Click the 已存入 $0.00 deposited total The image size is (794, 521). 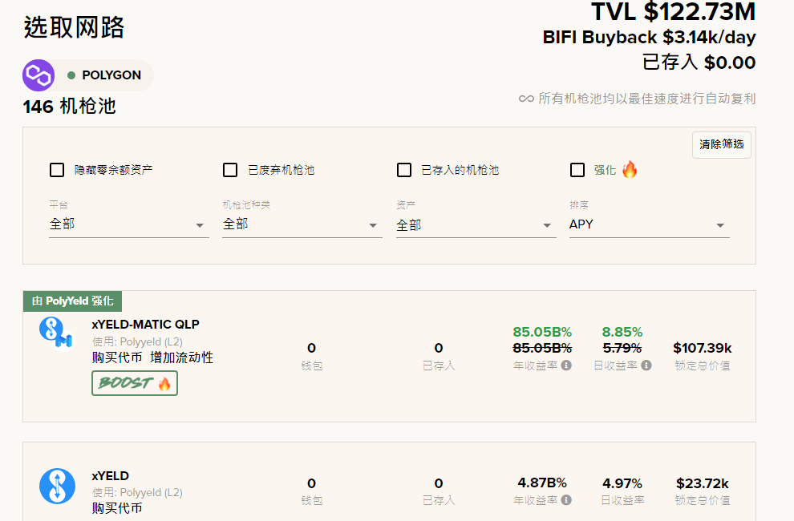pos(699,63)
